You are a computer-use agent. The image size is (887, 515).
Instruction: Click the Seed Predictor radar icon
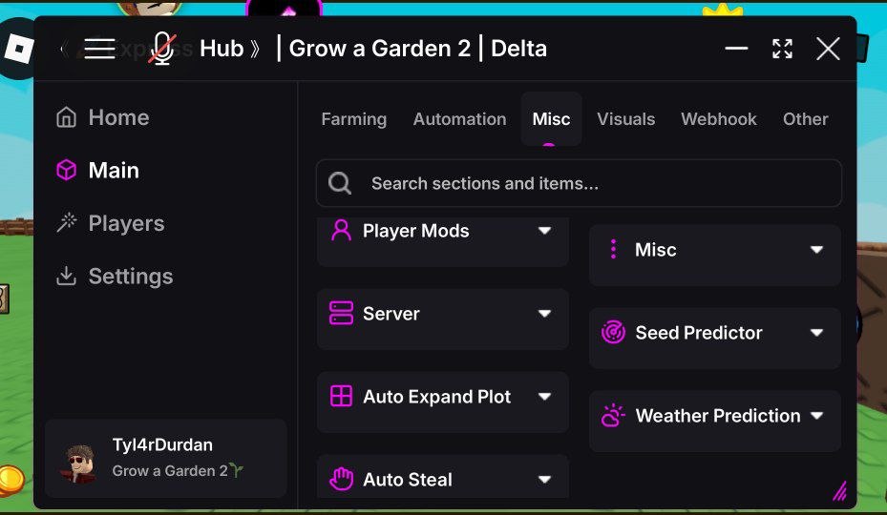tap(613, 333)
